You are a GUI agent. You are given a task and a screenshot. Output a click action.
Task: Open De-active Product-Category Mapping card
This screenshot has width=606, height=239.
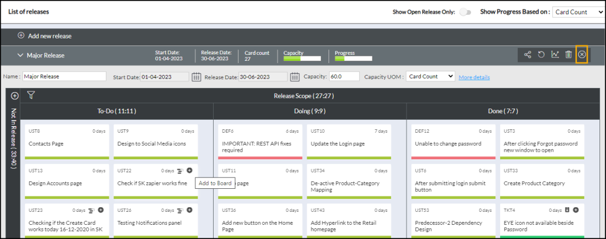click(349, 181)
